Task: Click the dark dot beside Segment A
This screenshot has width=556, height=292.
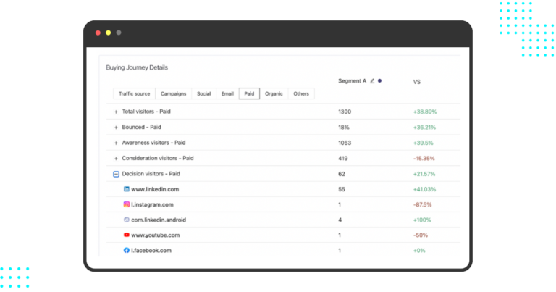Action: pos(380,81)
